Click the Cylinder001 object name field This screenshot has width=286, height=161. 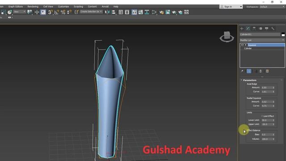tap(260, 34)
